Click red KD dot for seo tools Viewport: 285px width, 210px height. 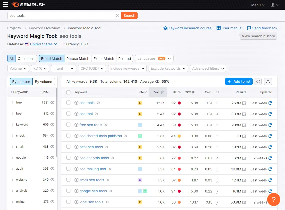coord(179,103)
